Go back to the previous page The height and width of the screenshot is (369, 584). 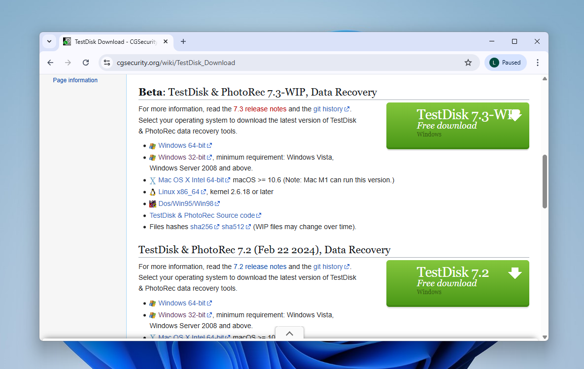[50, 63]
